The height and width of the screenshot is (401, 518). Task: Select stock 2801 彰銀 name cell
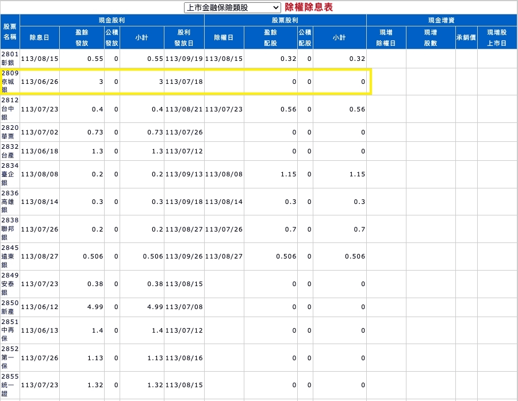pos(10,59)
